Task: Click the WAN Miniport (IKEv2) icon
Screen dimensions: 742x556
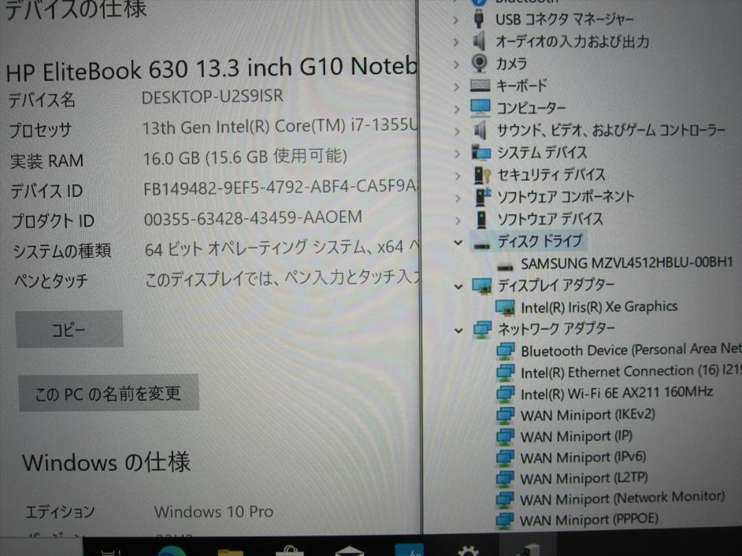Action: [505, 415]
